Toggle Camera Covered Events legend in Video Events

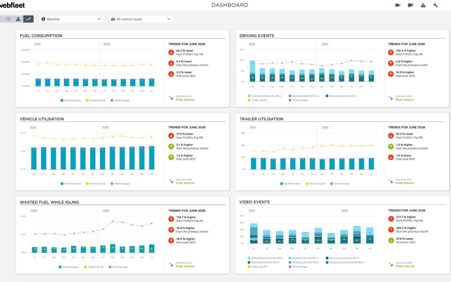[x=345, y=262]
